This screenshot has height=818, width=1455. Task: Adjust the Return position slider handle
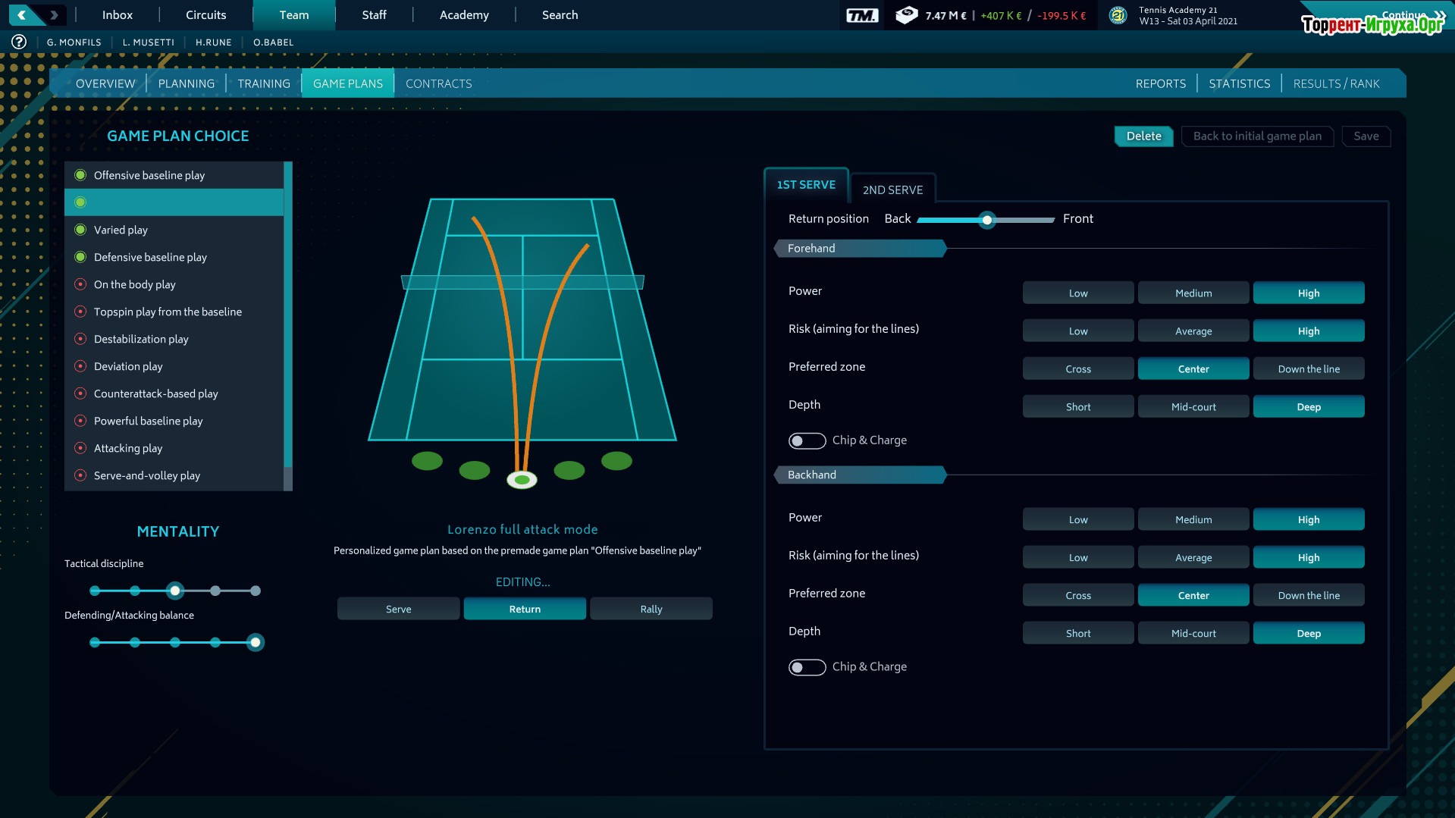click(x=986, y=220)
